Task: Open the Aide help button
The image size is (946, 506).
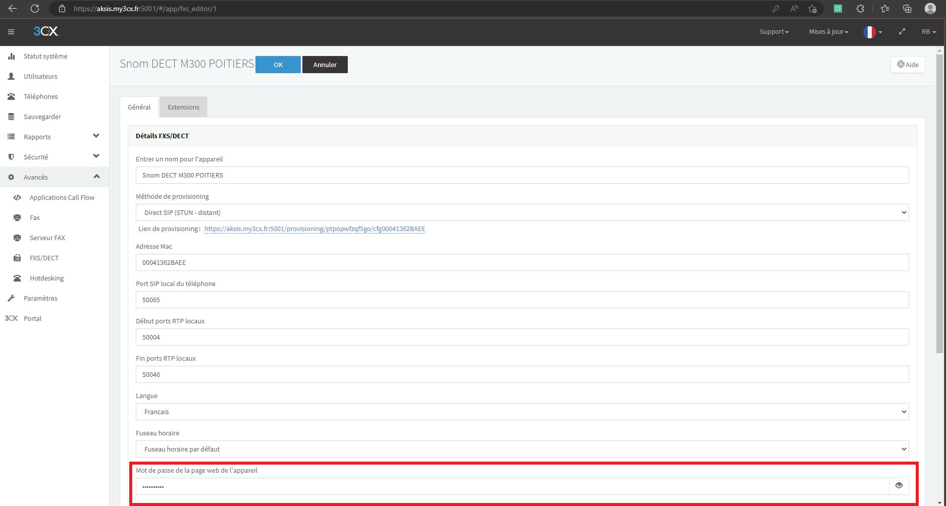Action: coord(908,65)
